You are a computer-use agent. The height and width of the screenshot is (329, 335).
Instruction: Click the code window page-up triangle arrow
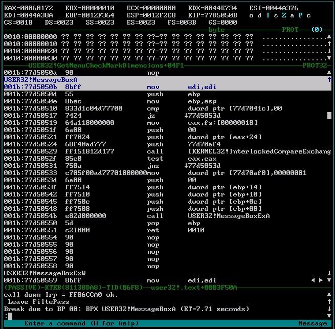coord(329,73)
